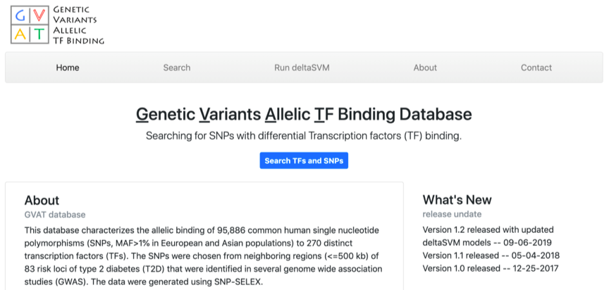
Task: Switch to the About navigation tab
Action: pyautogui.click(x=425, y=68)
